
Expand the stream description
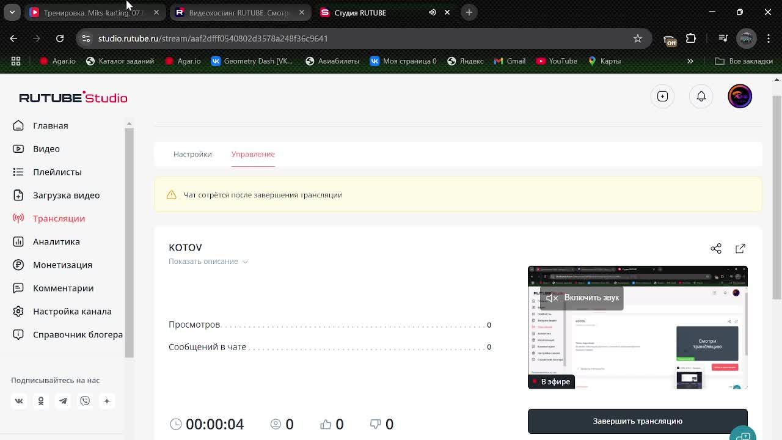pyautogui.click(x=208, y=262)
